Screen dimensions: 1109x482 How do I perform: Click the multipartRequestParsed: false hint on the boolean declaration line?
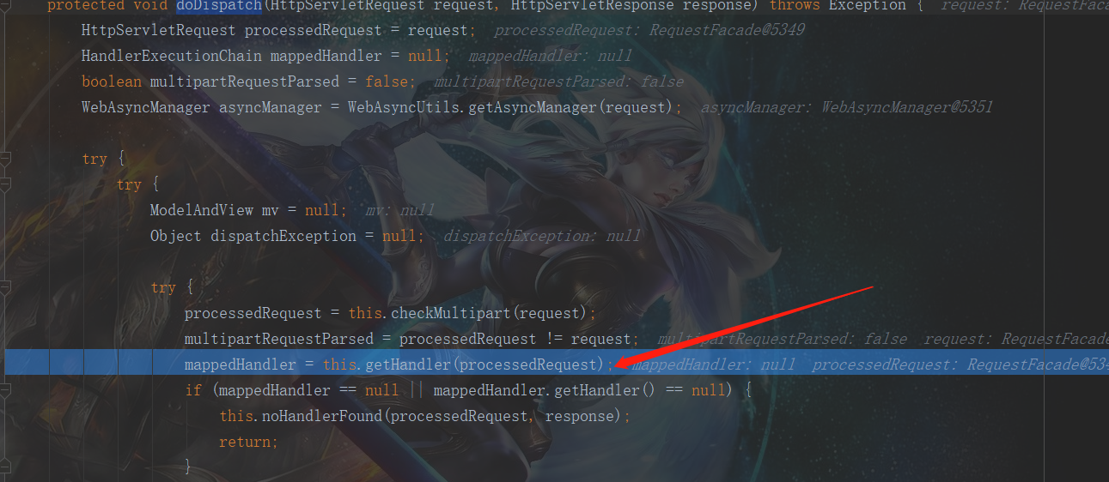tap(559, 81)
